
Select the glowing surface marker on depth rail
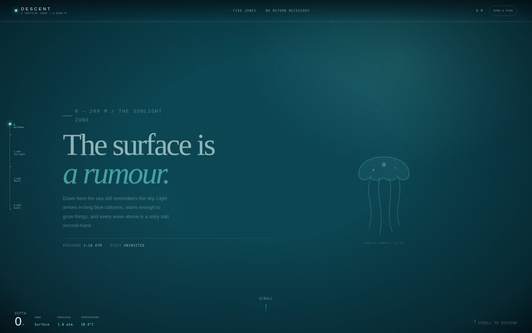click(10, 124)
